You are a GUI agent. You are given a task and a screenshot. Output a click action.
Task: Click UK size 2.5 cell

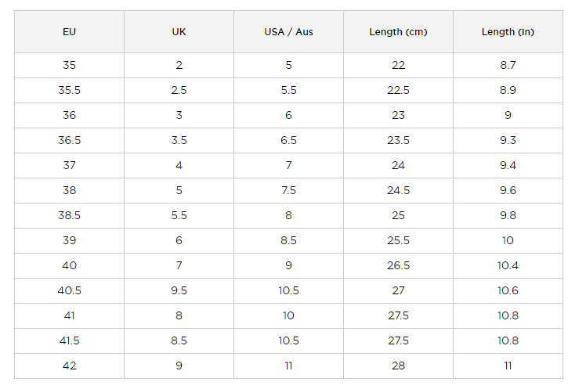click(179, 91)
